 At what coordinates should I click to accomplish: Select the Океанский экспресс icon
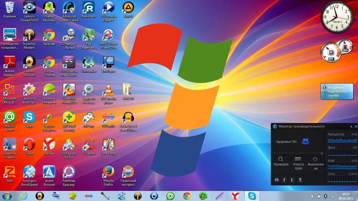pyautogui.click(x=128, y=176)
